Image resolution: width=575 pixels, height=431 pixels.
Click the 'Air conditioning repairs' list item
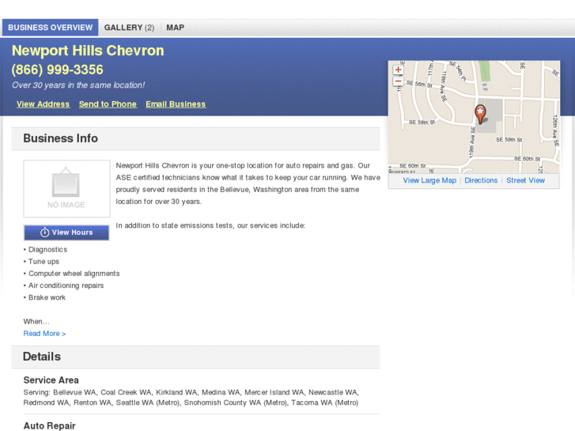tap(66, 285)
